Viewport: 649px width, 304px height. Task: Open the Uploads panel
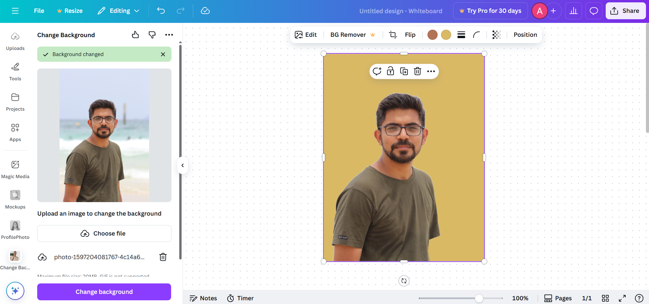click(x=15, y=40)
